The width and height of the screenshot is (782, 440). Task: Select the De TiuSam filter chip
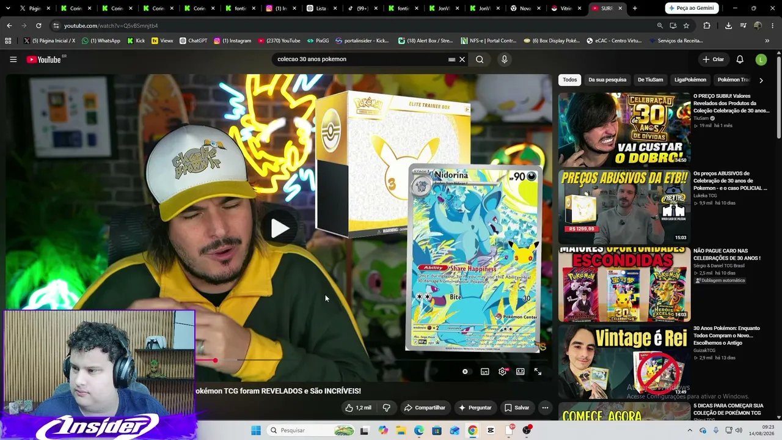pos(650,80)
